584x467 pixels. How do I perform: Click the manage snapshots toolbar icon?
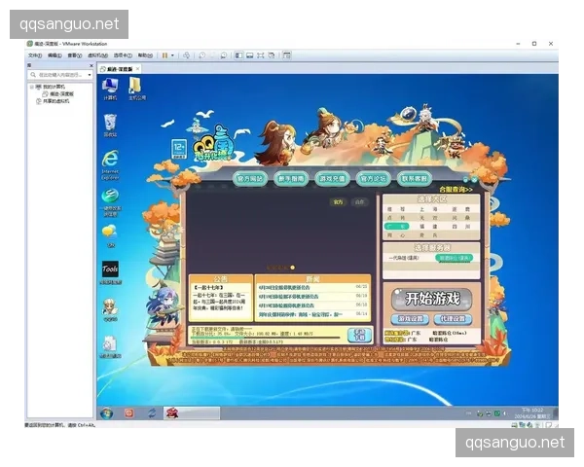[x=224, y=55]
